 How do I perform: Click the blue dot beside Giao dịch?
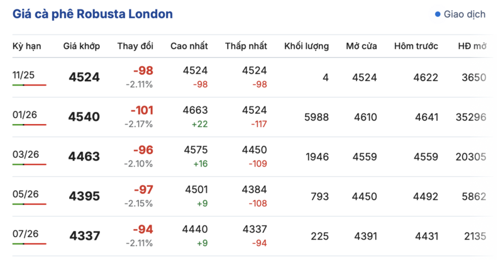(x=438, y=14)
